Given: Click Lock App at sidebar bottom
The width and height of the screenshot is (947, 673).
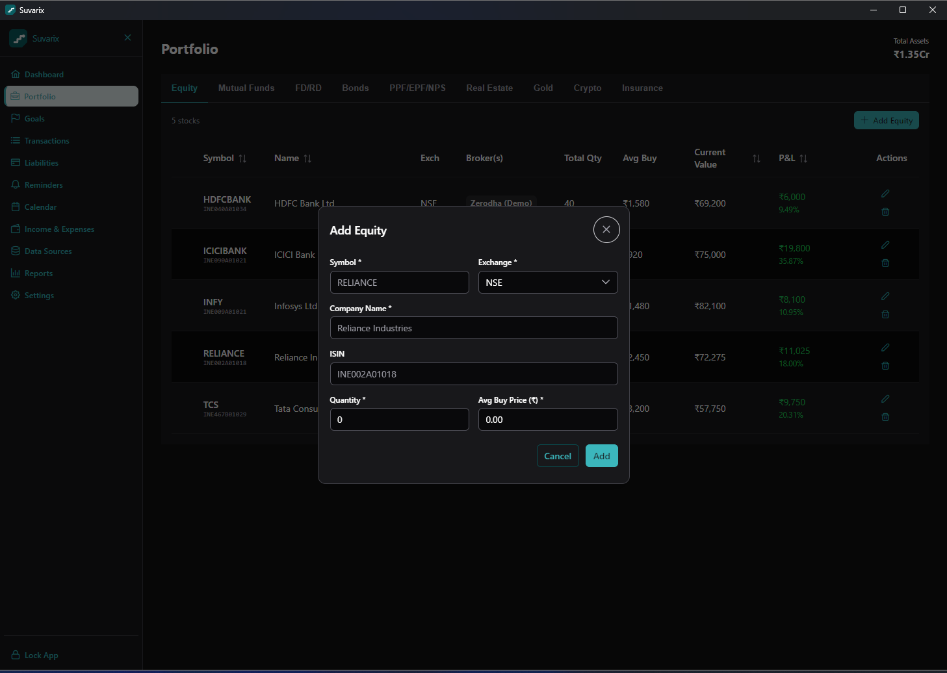Looking at the screenshot, I should [71, 655].
